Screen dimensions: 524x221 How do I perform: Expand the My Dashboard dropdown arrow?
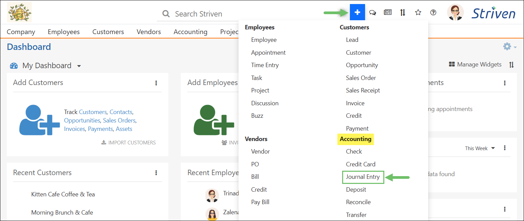(79, 66)
